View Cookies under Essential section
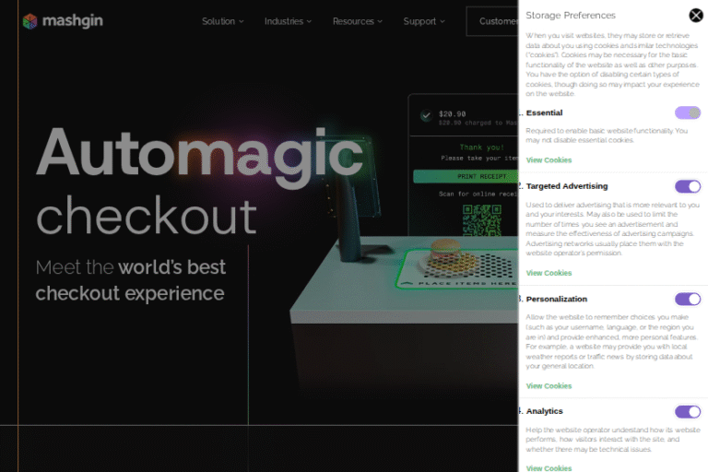This screenshot has height=472, width=708. tap(549, 160)
